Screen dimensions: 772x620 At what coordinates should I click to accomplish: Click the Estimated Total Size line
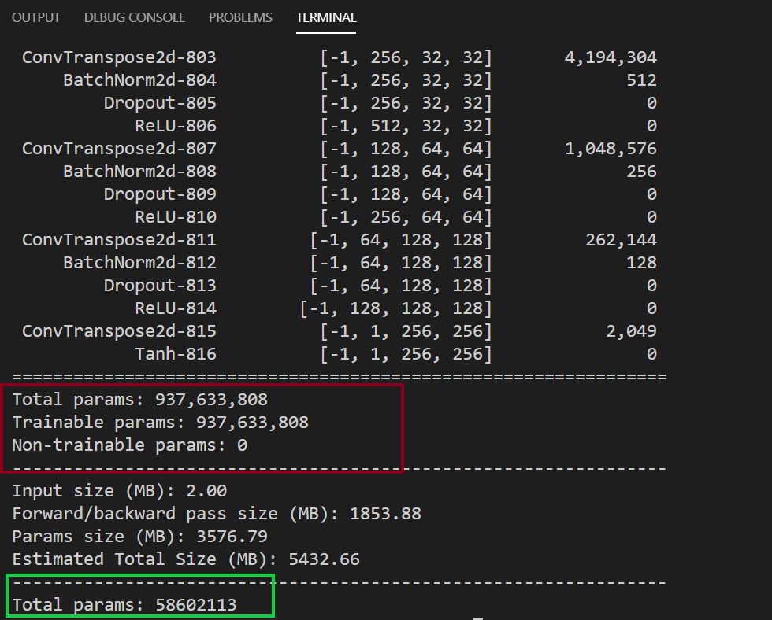[186, 559]
